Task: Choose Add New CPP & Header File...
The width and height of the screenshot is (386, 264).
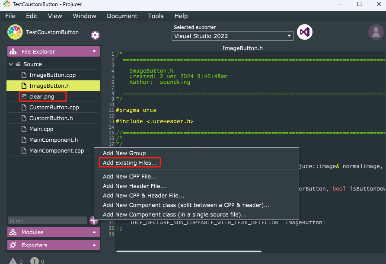Action: tap(196, 196)
